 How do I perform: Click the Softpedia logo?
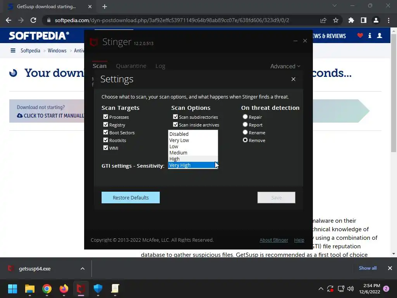[x=39, y=36]
